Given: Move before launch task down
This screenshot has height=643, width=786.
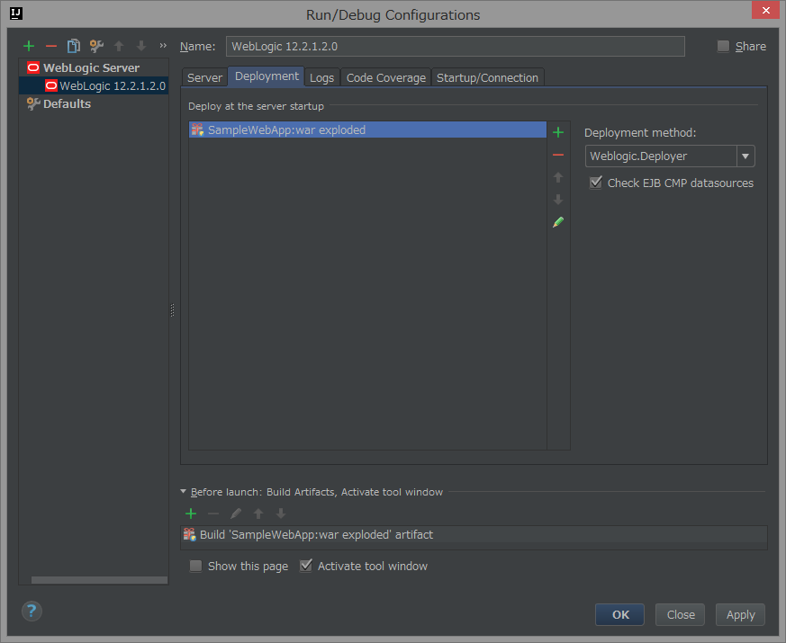Looking at the screenshot, I should coord(281,514).
